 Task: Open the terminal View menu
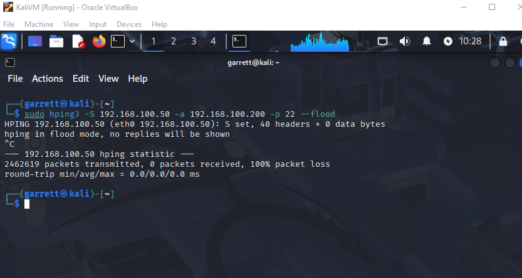(x=108, y=79)
